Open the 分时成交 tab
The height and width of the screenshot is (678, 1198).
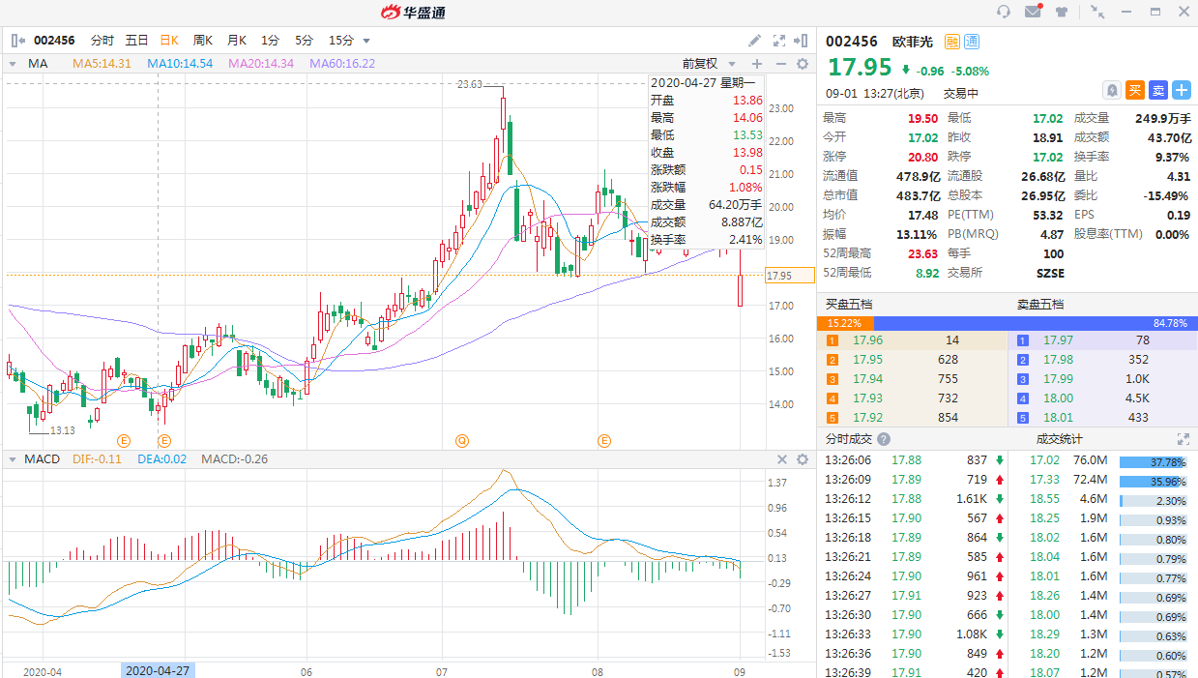click(848, 439)
